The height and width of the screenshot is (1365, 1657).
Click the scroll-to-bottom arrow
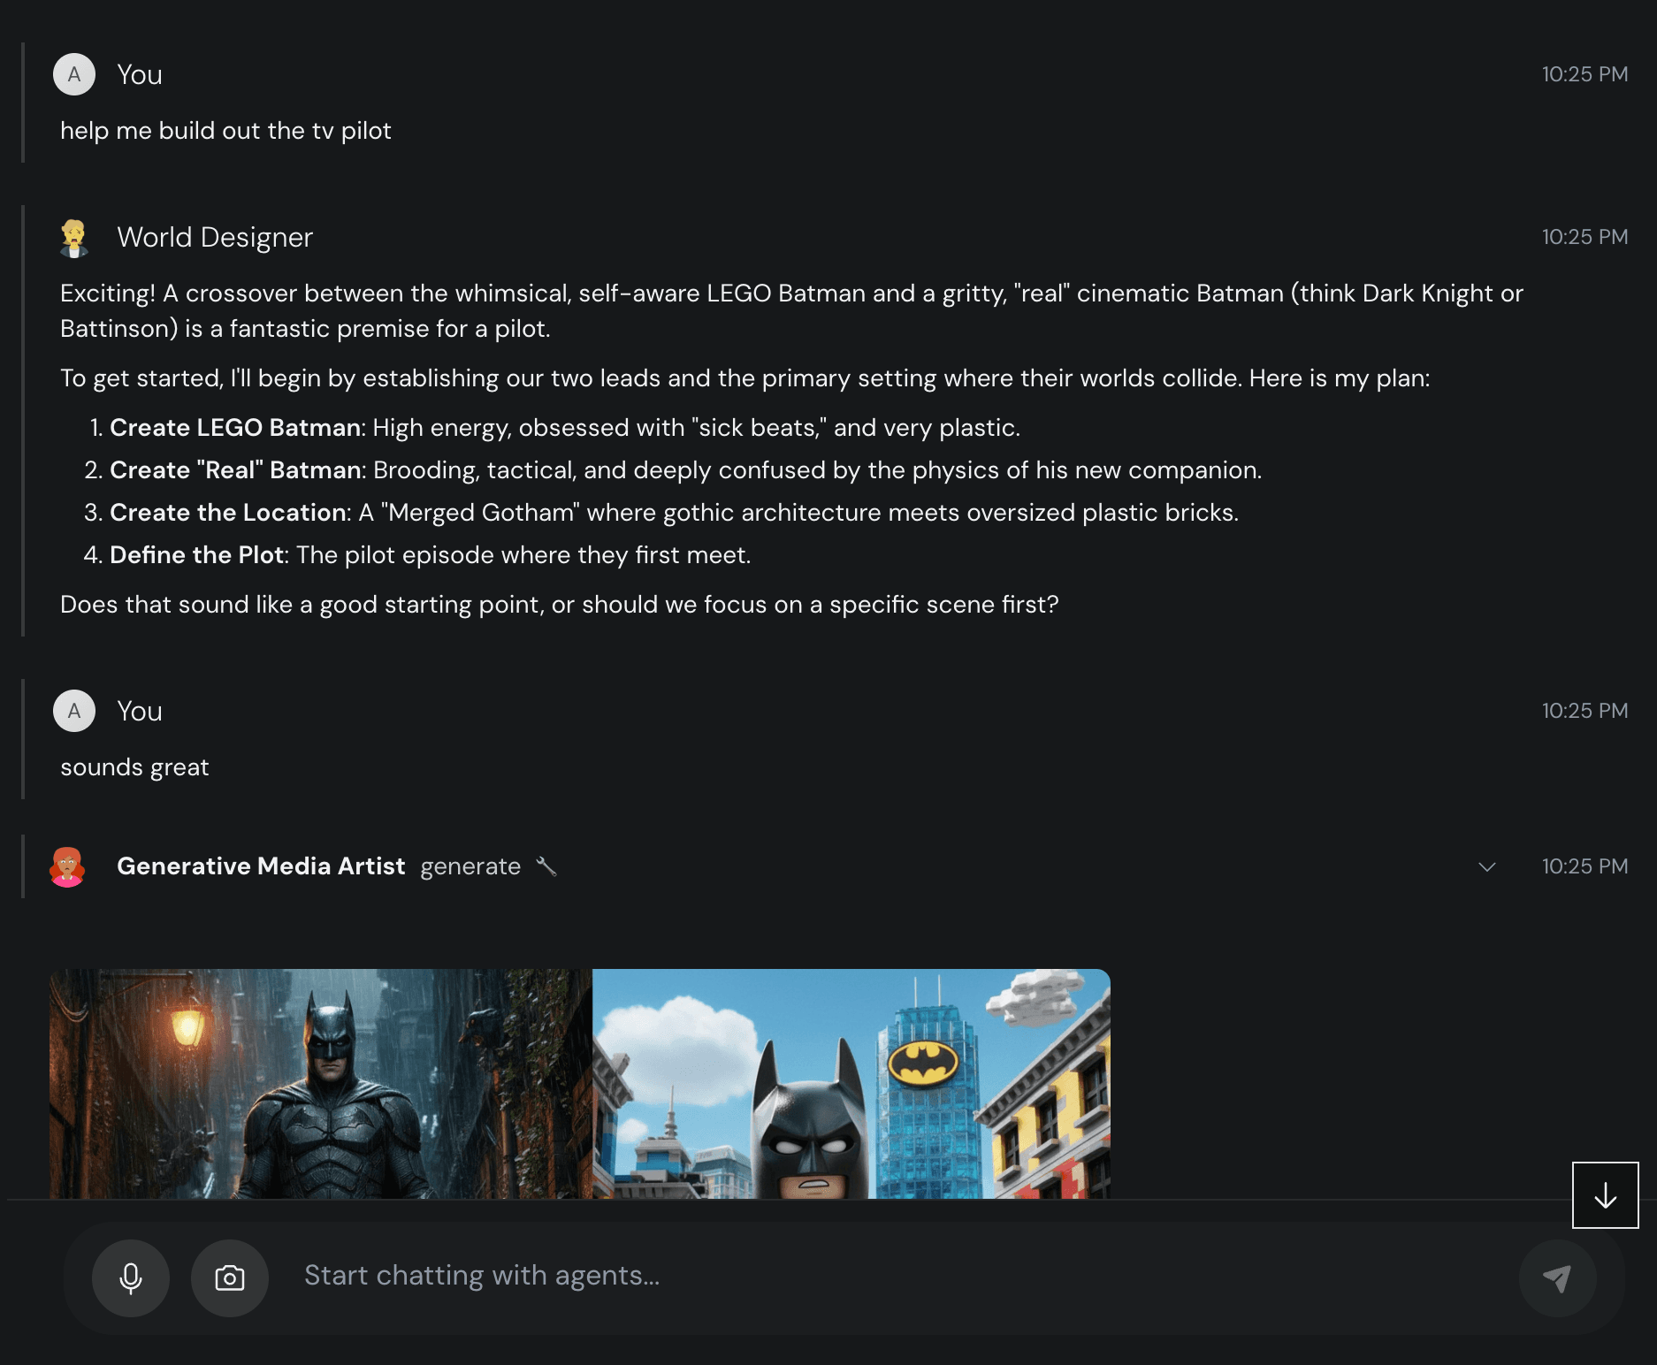tap(1605, 1195)
